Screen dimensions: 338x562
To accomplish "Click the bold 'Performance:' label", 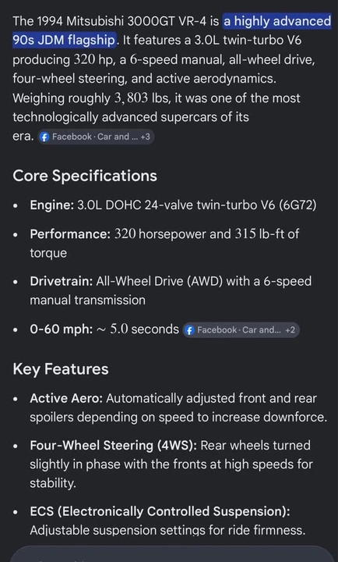I will pos(70,234).
